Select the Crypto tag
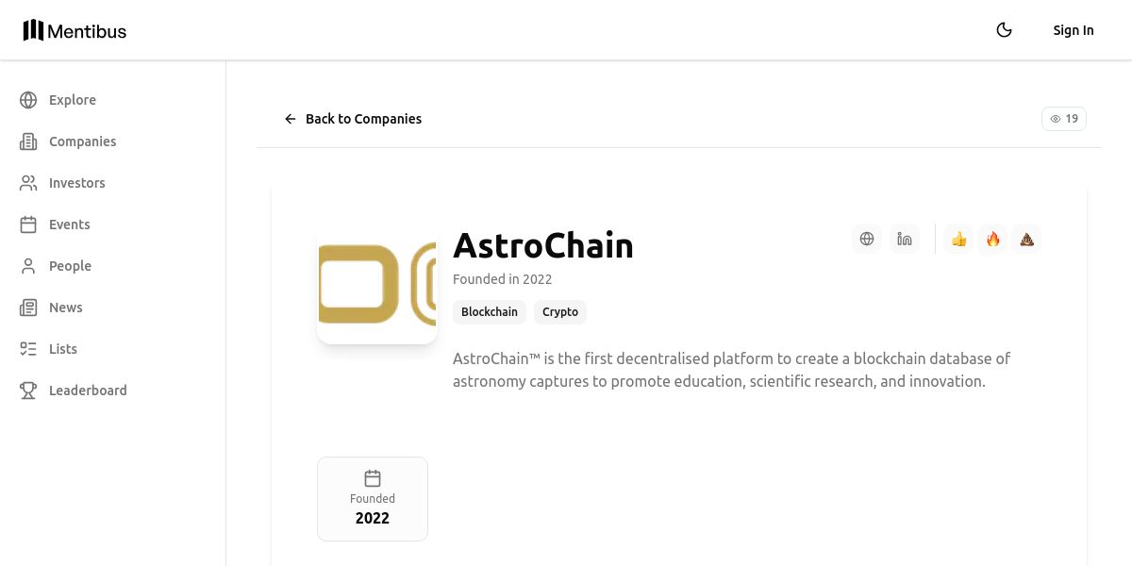 click(x=560, y=312)
